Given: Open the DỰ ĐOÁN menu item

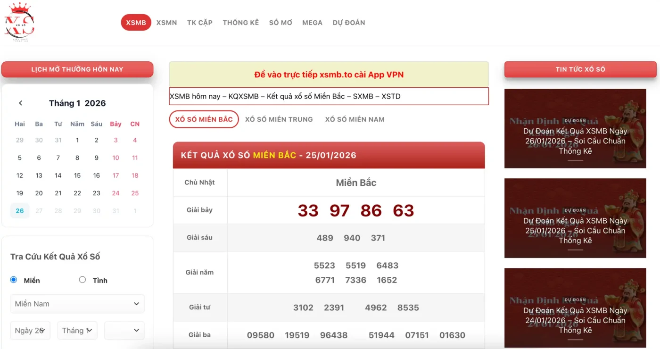Looking at the screenshot, I should (348, 23).
